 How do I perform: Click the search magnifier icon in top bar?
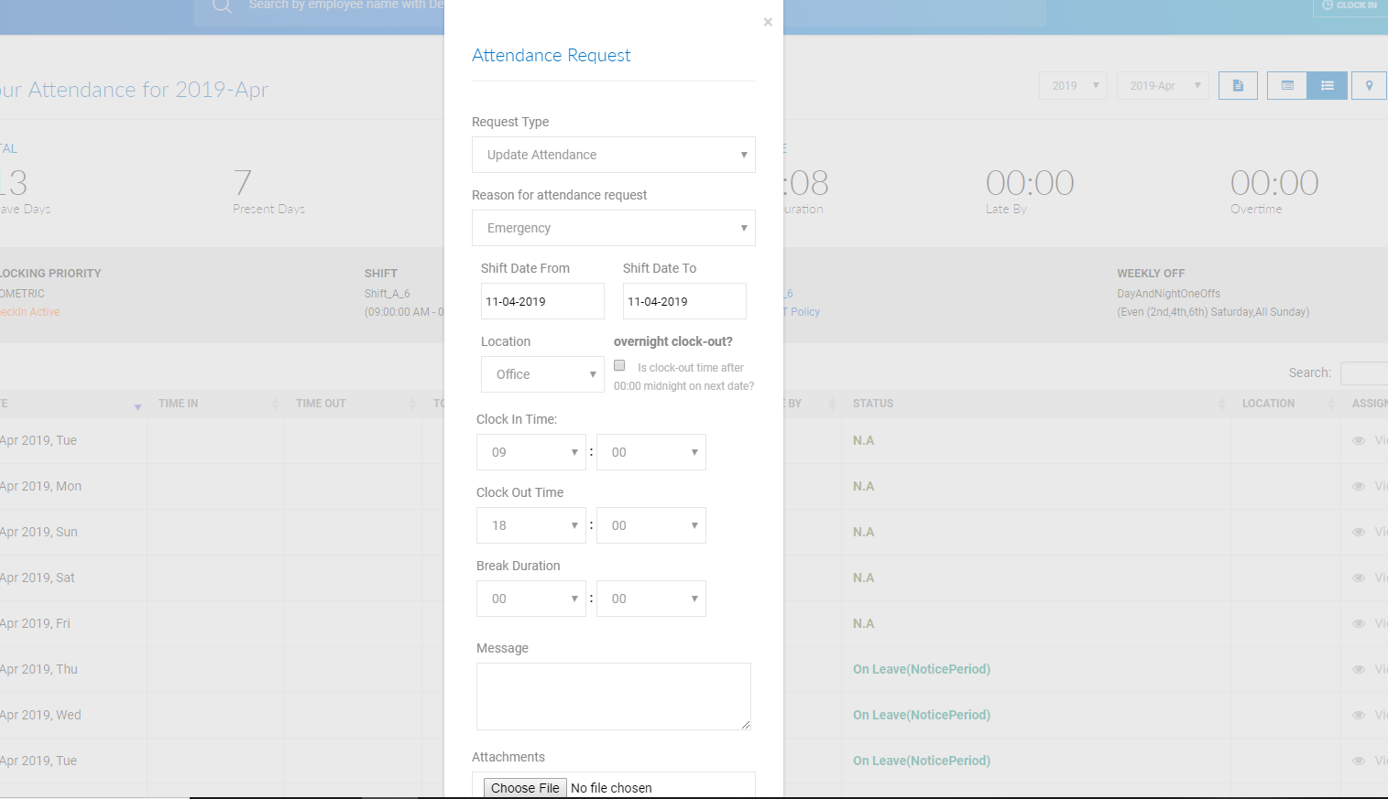222,5
